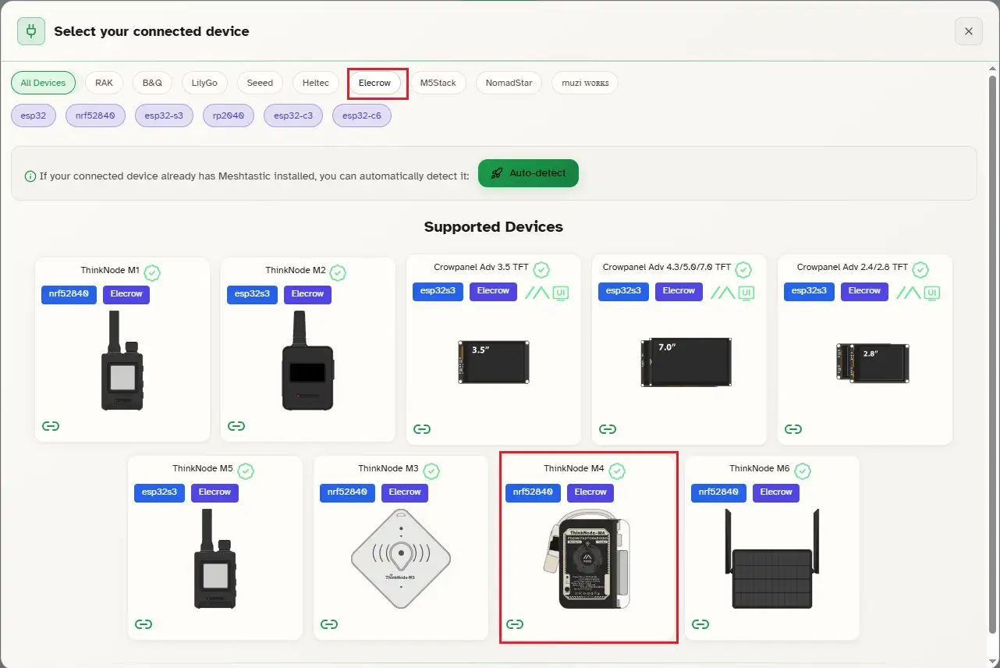Switch to the Elecrow vendor filter
The height and width of the screenshot is (668, 1000).
click(374, 83)
